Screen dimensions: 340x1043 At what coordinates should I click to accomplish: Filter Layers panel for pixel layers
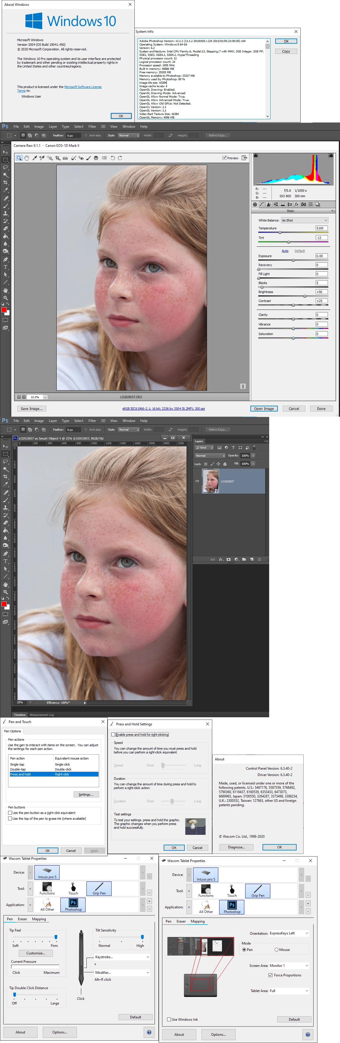click(x=219, y=447)
